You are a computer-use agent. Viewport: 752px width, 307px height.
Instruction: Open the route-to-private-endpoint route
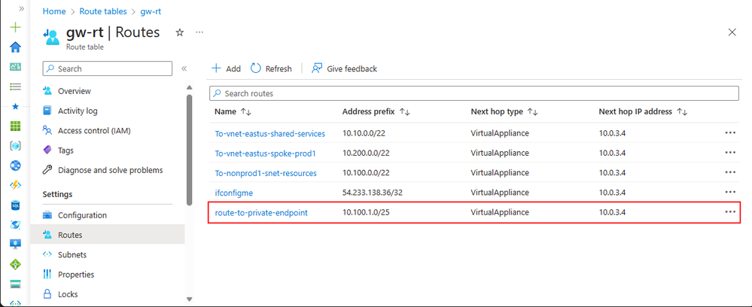point(261,212)
